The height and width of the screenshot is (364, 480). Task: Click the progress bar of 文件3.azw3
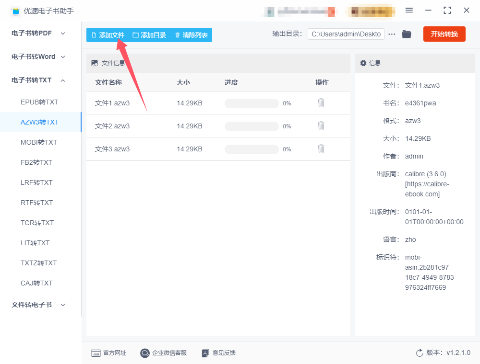(x=252, y=149)
